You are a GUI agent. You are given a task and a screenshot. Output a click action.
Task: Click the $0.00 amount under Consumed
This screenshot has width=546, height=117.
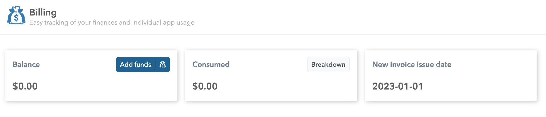tap(205, 86)
